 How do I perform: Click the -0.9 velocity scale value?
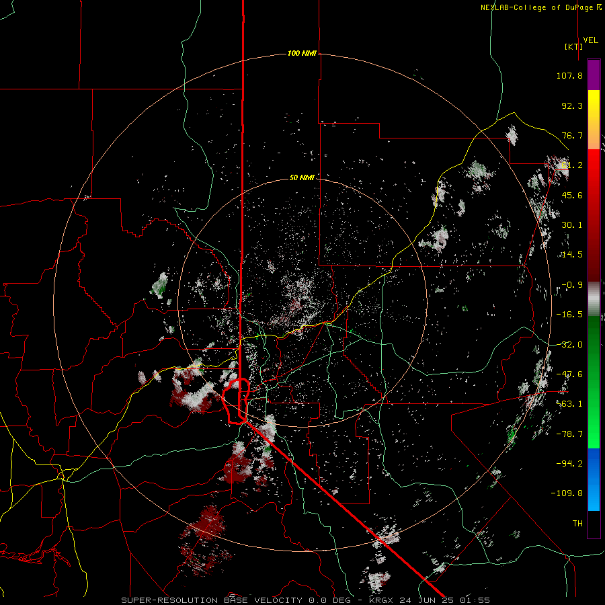[572, 285]
